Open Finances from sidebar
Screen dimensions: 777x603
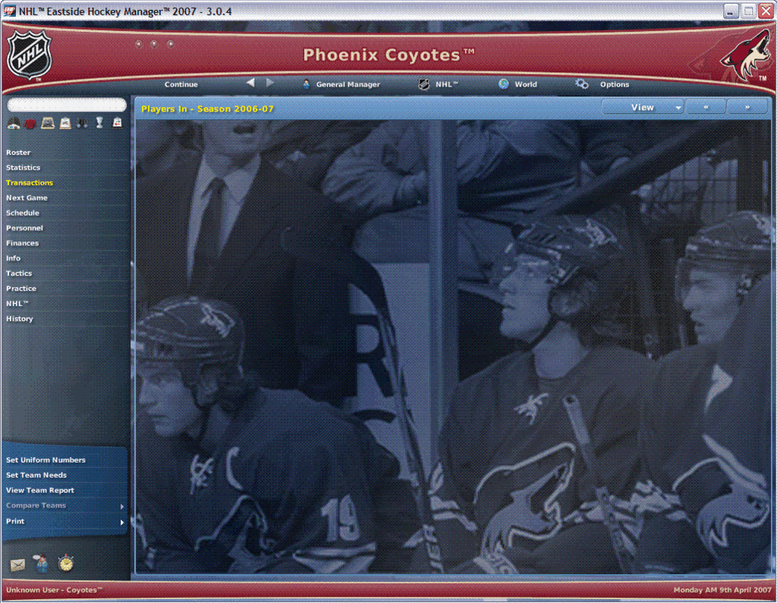(x=22, y=243)
